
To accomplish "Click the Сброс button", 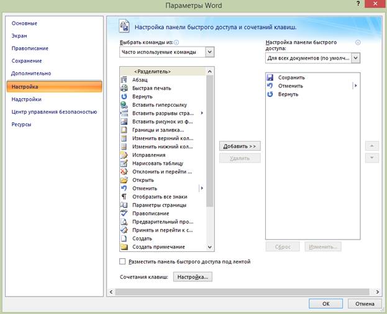I will click(283, 247).
